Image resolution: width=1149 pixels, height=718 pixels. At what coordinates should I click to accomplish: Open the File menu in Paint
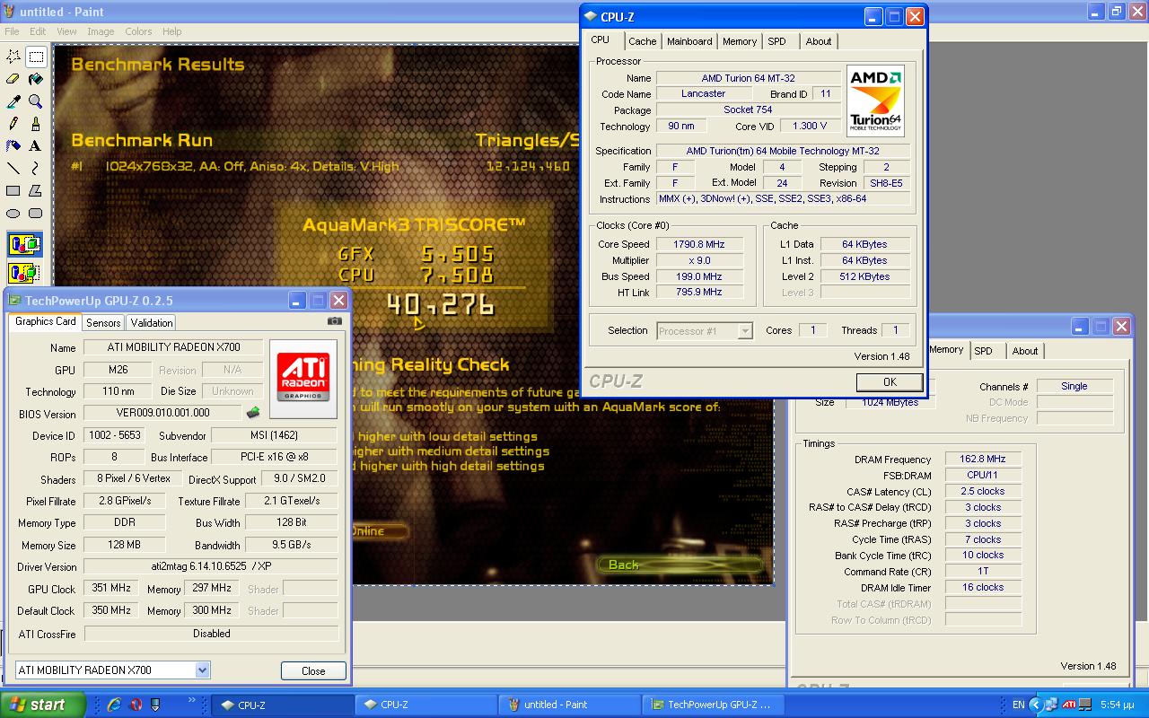click(x=12, y=31)
